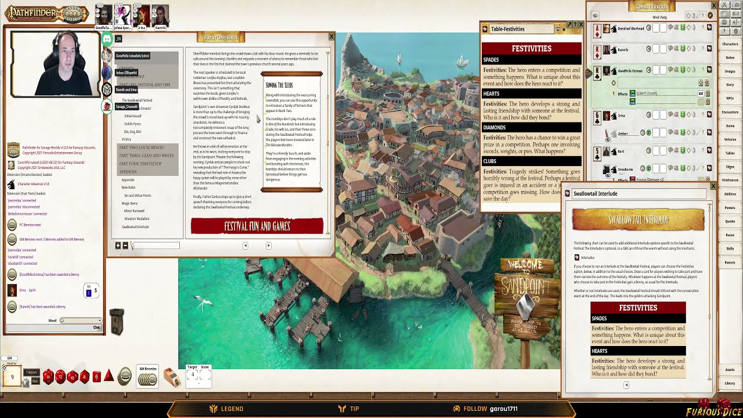Viewport: 743px width, 418px height.
Task: Open the Vehicles sidebar button
Action: (x=730, y=139)
